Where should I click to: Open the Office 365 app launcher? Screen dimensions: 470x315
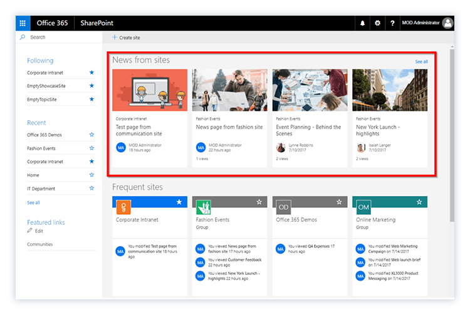(x=23, y=23)
